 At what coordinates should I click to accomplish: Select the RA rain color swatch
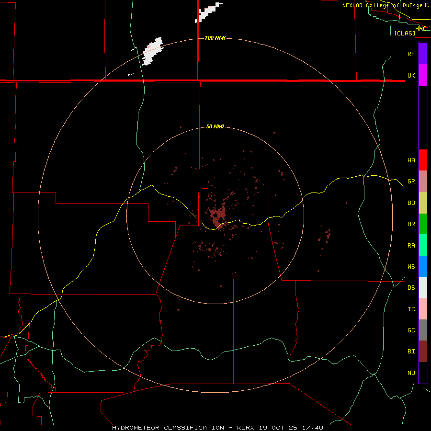423,245
